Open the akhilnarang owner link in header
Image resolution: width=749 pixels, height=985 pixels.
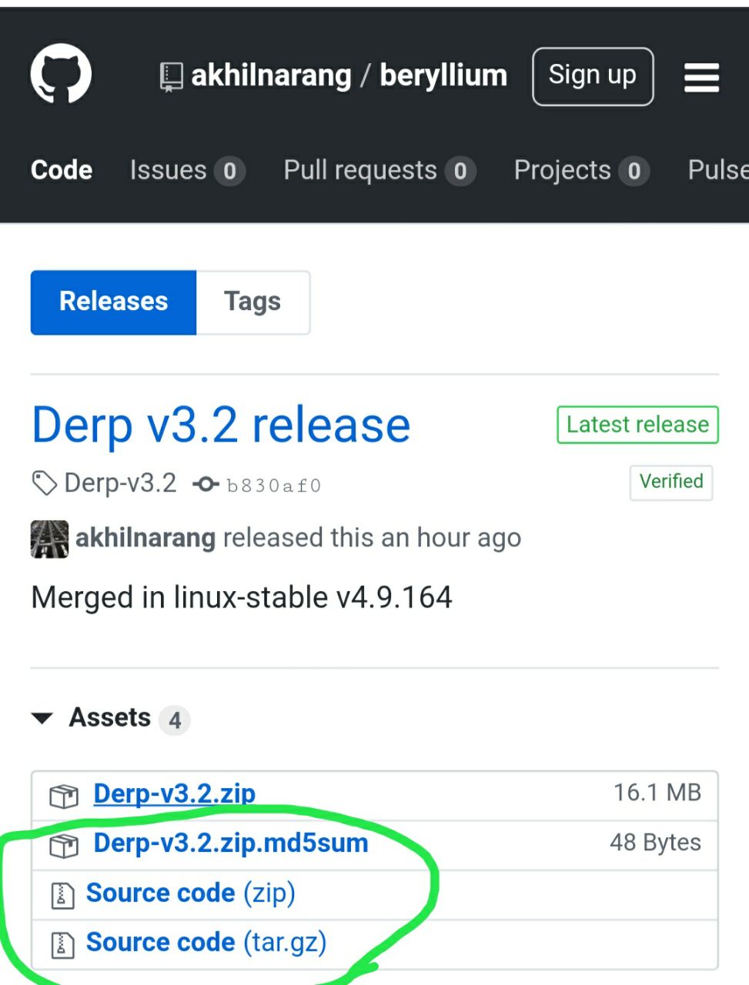click(271, 75)
